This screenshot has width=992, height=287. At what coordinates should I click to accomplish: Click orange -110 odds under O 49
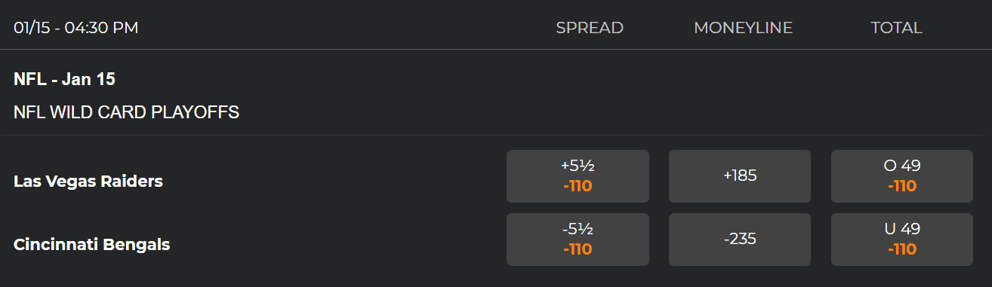click(x=902, y=186)
